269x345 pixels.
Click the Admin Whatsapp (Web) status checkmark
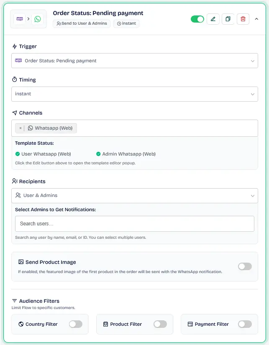[98, 154]
